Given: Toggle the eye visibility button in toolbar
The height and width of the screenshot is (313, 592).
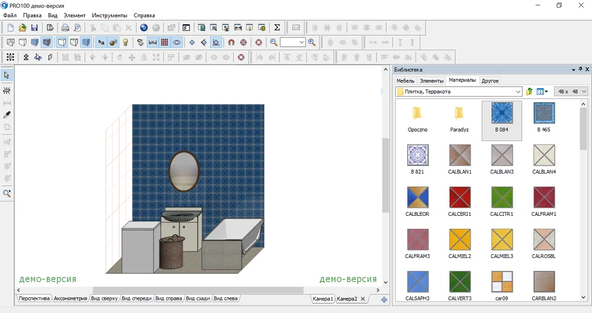Looking at the screenshot, I should (x=176, y=43).
